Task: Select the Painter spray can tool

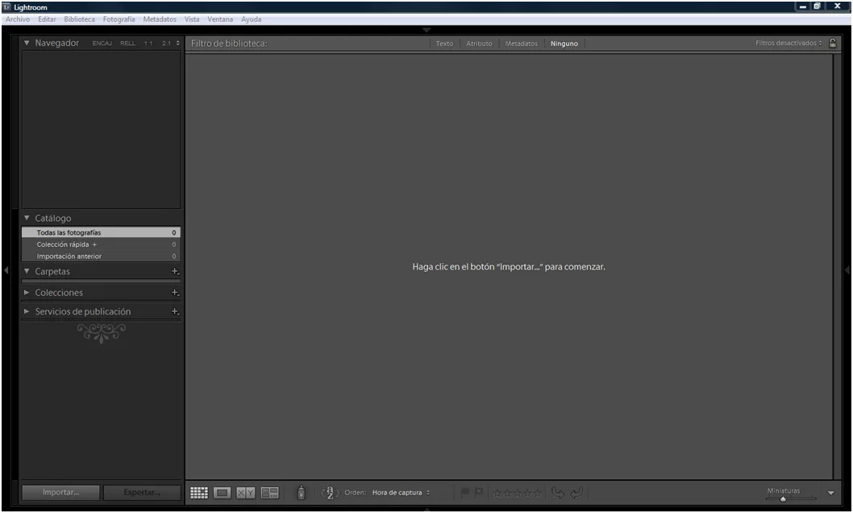Action: (x=300, y=493)
